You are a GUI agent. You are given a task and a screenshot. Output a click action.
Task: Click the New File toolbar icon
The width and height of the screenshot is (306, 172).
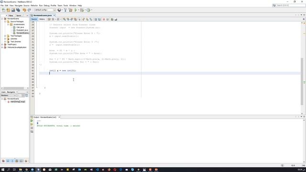[x=3, y=10]
